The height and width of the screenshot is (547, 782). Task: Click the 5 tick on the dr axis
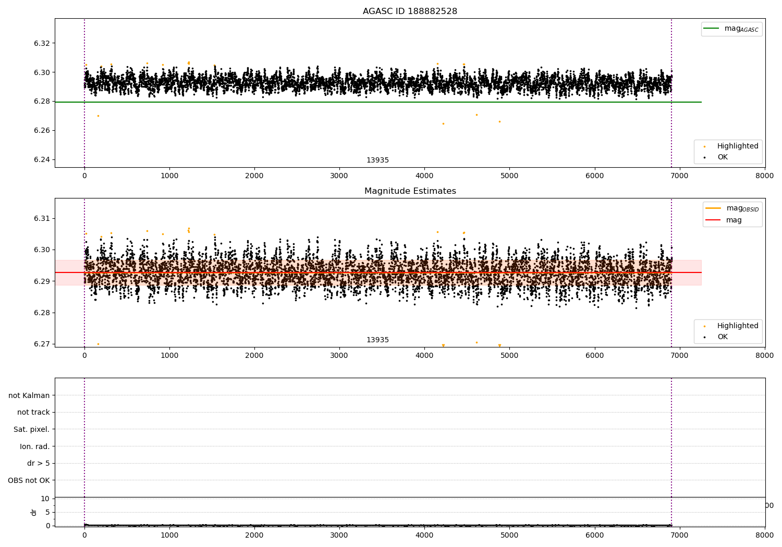[x=47, y=512]
